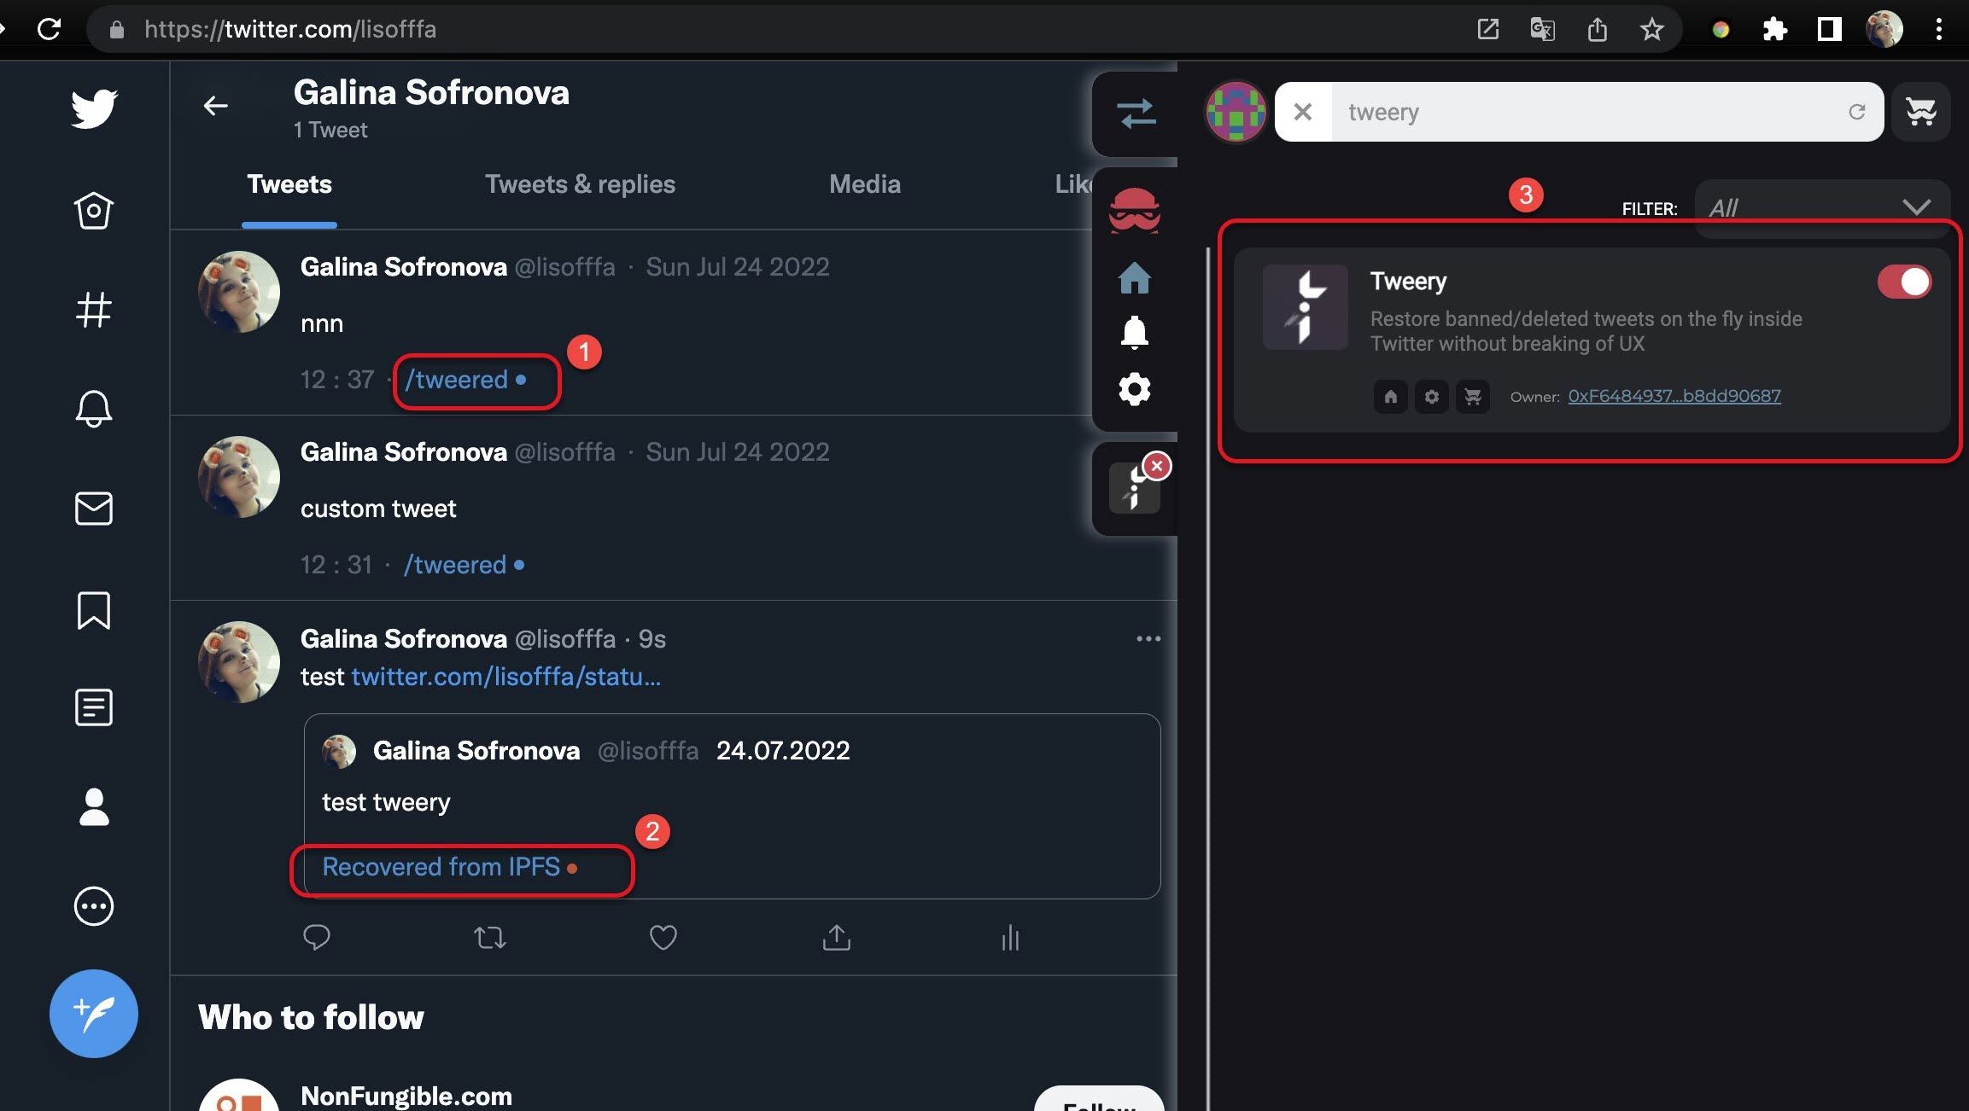1969x1111 pixels.
Task: Remove Tweery shortcut with red X badge
Action: tap(1157, 466)
